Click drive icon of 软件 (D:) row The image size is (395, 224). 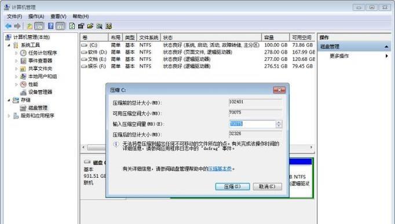point(84,52)
